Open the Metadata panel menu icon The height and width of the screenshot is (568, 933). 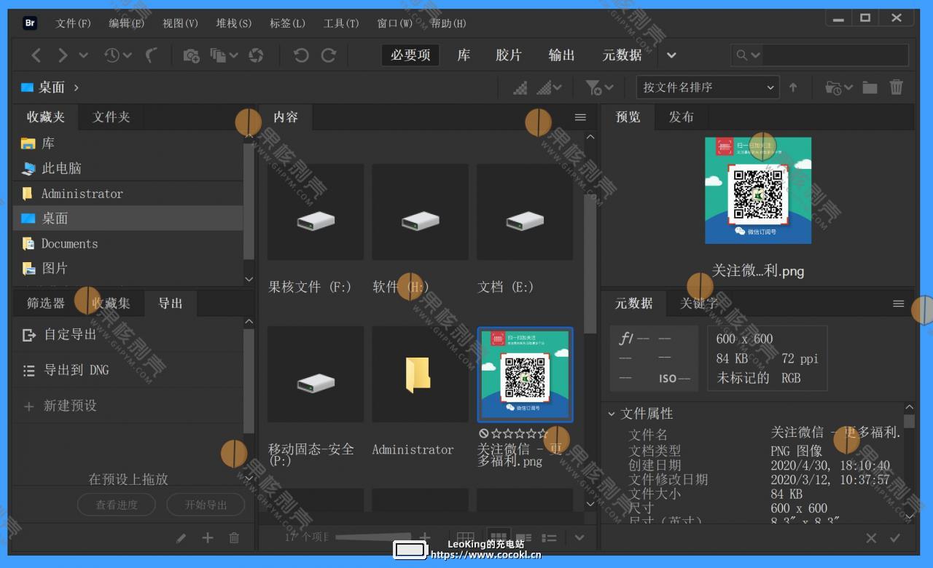[x=899, y=304]
